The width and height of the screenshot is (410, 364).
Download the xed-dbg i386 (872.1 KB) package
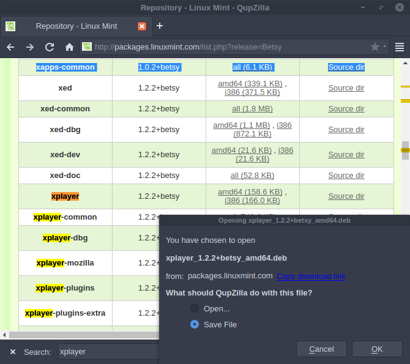252,134
